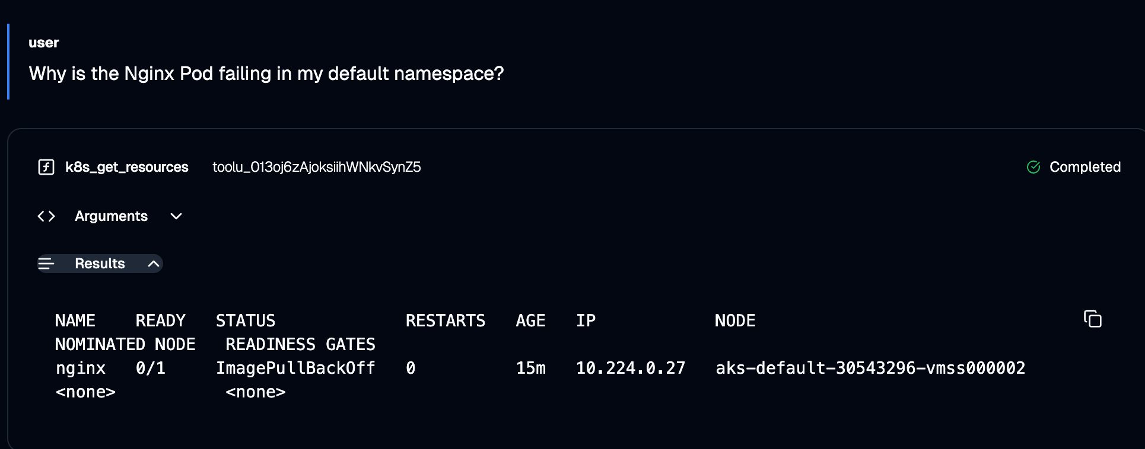Collapse the Results section chevron
Image resolution: width=1145 pixels, height=449 pixels.
[153, 264]
